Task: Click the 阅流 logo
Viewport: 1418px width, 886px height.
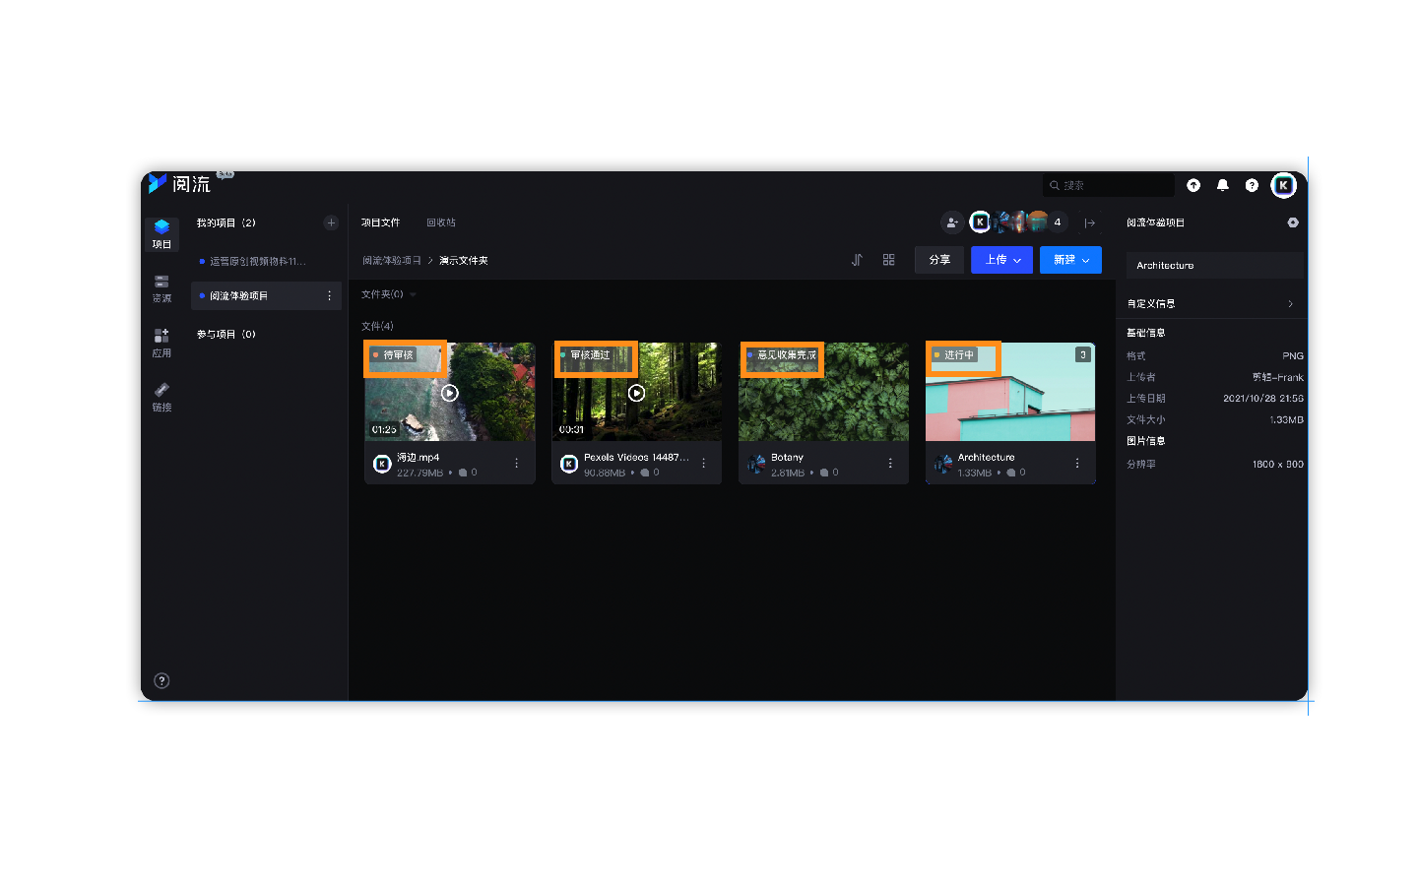Action: click(x=180, y=184)
